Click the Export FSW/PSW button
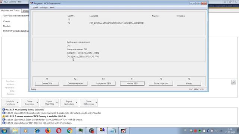 tap(49, 103)
